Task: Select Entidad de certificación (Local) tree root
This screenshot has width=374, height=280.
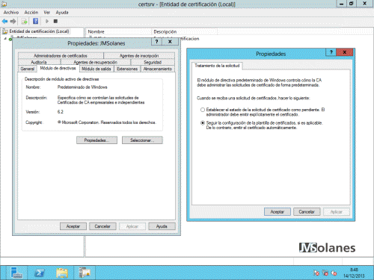Action: [x=39, y=31]
